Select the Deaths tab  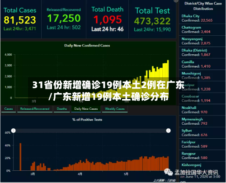[62, 109]
